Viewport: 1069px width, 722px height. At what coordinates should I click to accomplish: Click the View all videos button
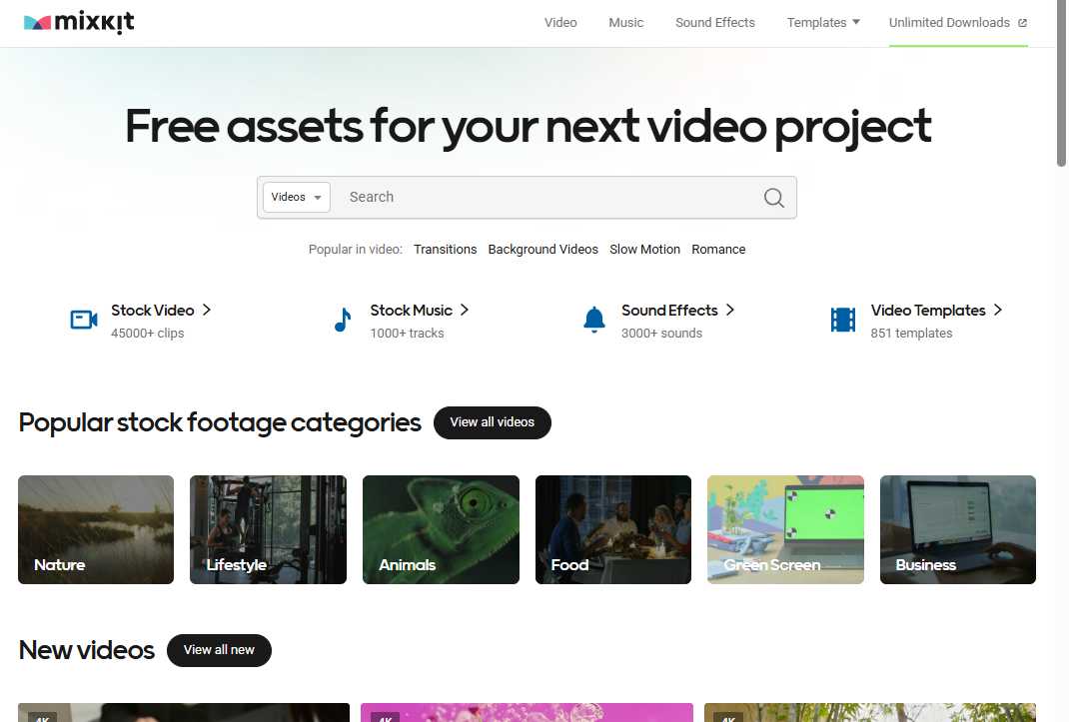pos(492,422)
